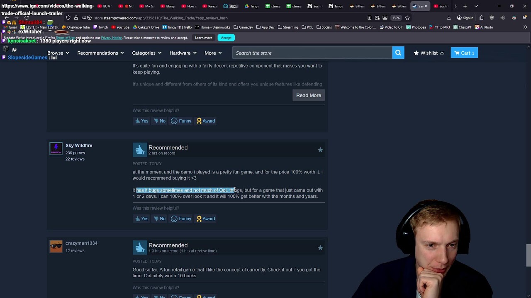Click the thumbs-up icon on Sky Wildfire's review
This screenshot has height=298, width=531.
(140, 150)
